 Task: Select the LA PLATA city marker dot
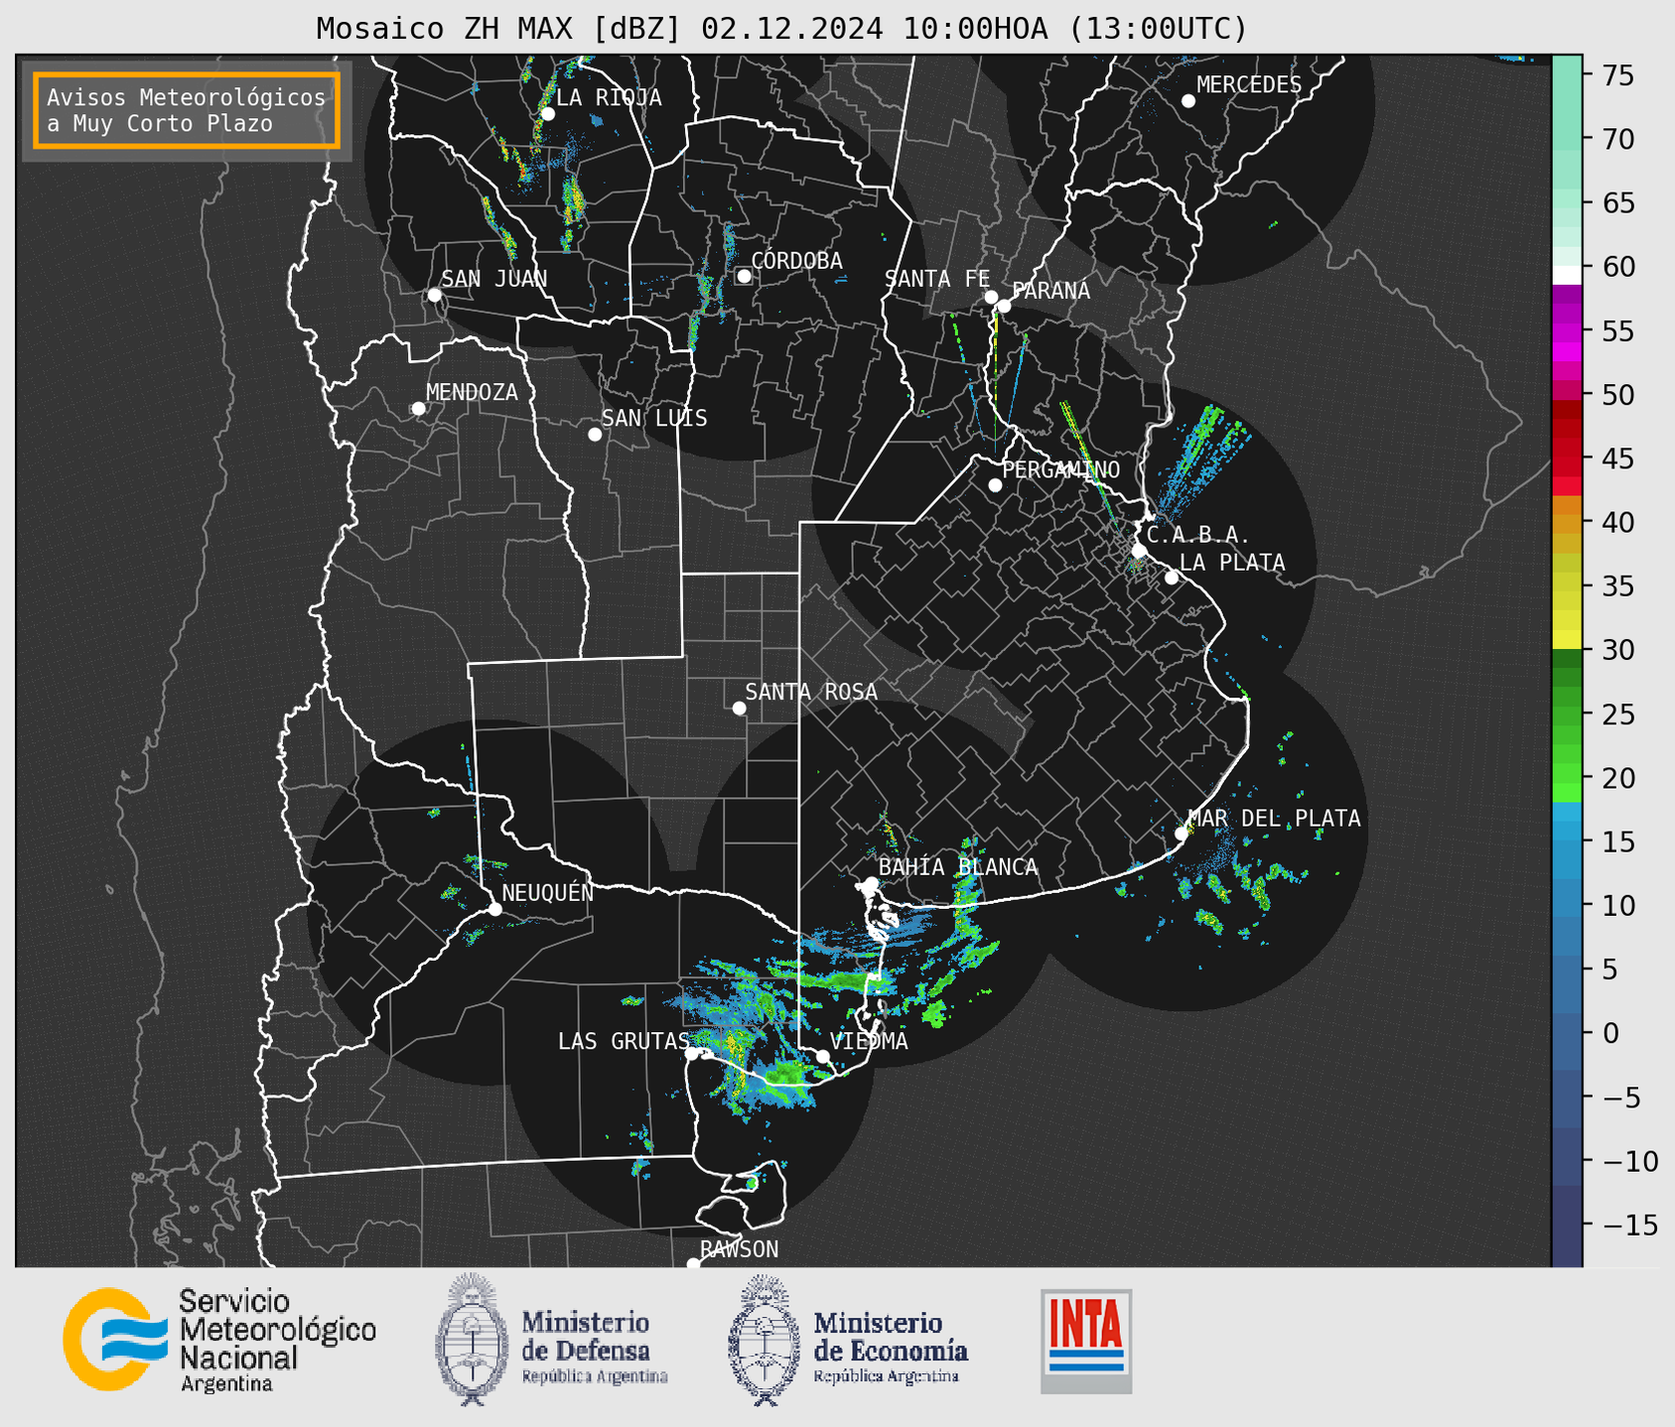[x=1172, y=578]
